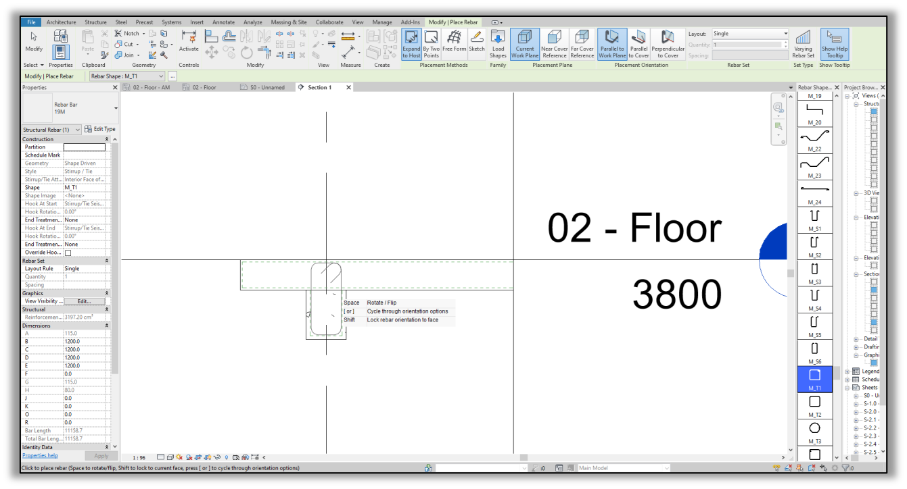Open the Rebar Shape M_T1 dropdown
The height and width of the screenshot is (489, 907).
point(162,76)
